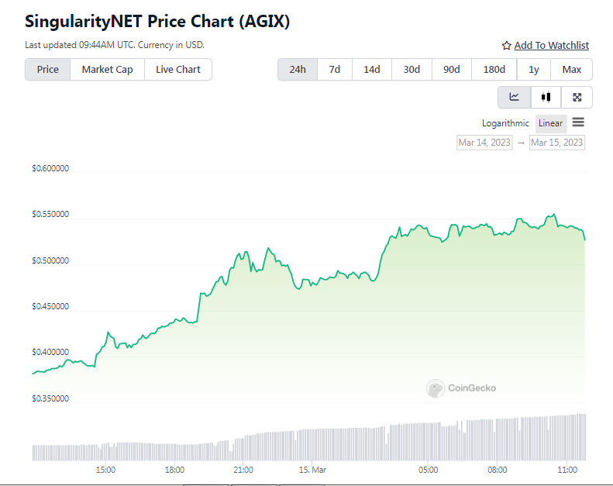613x486 pixels.
Task: Edit end date Mar 15, 2023
Action: pyautogui.click(x=556, y=143)
